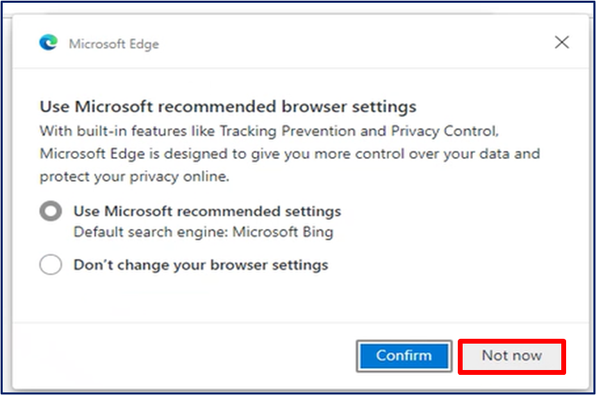Click the "Use Microsoft recommended browser settings" heading
The width and height of the screenshot is (596, 395).
click(228, 107)
